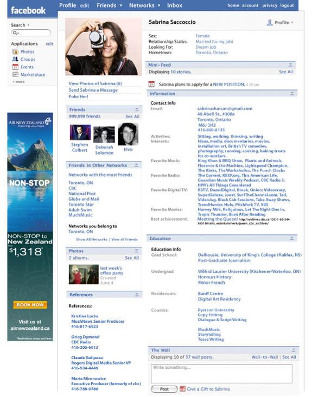Collapse The Wall section

(294, 350)
